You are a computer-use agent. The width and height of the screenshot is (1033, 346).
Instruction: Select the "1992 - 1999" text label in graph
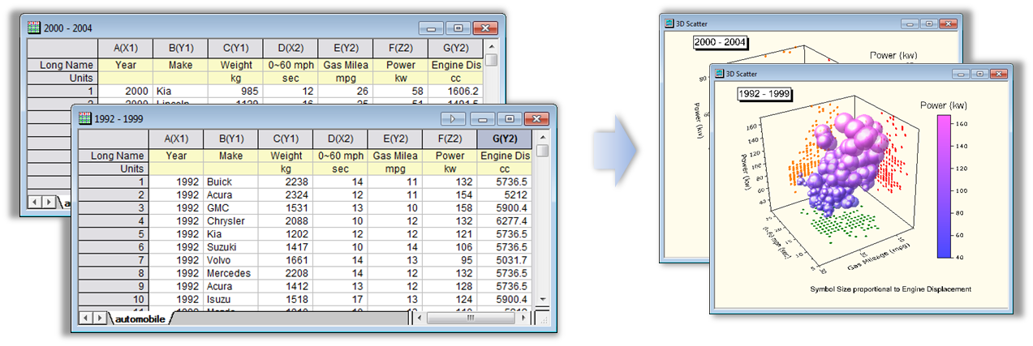764,94
